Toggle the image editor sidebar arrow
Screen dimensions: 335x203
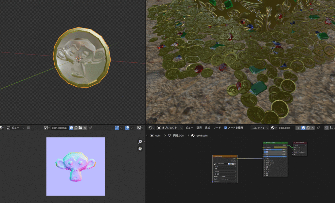(144, 141)
